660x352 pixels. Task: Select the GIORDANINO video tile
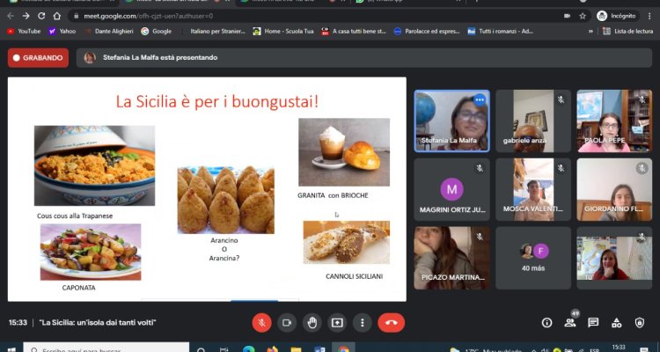click(x=614, y=189)
